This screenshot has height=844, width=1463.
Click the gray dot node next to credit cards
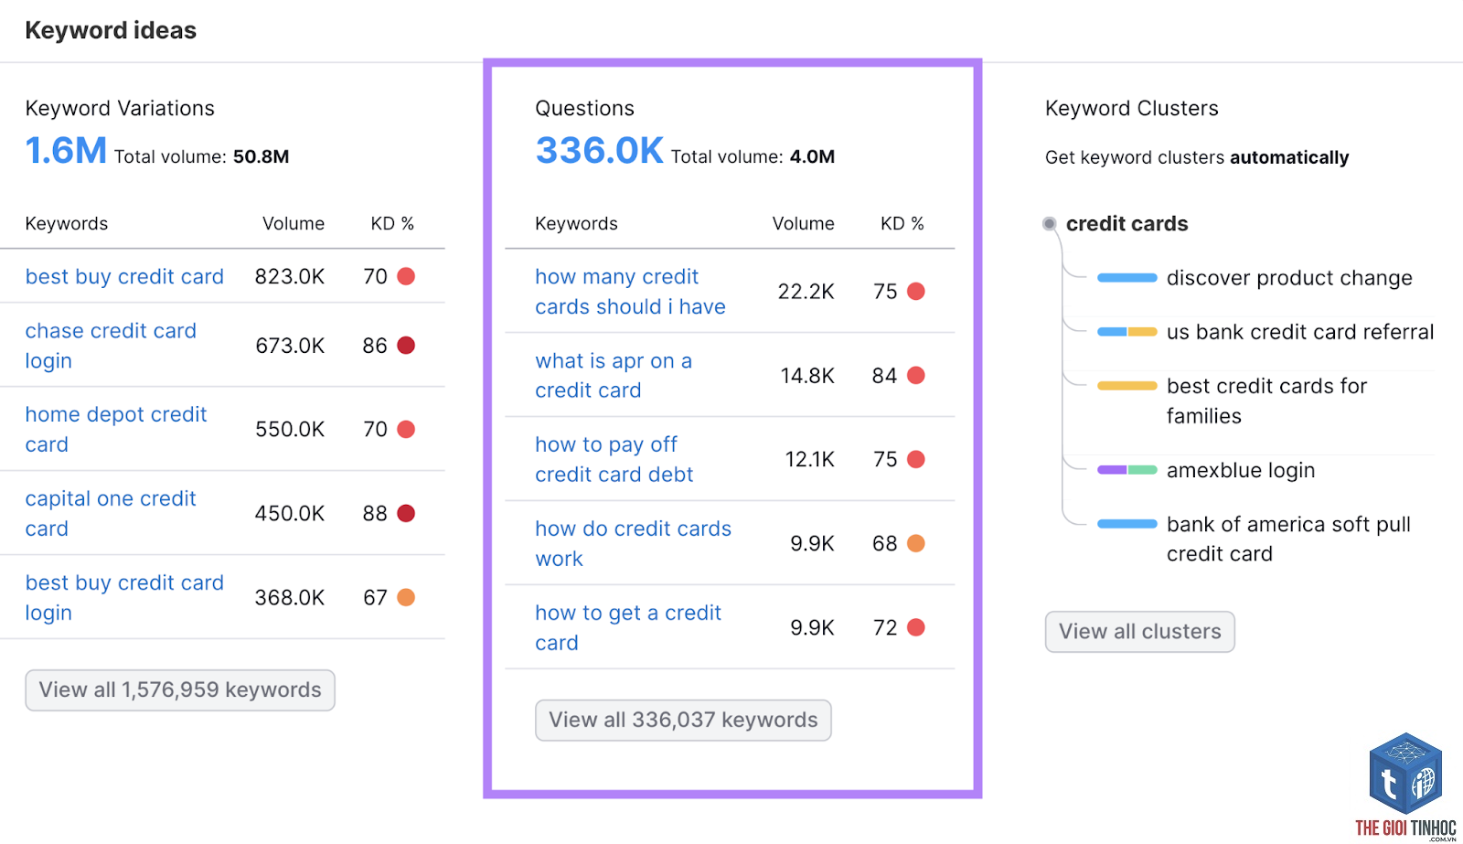[1050, 224]
